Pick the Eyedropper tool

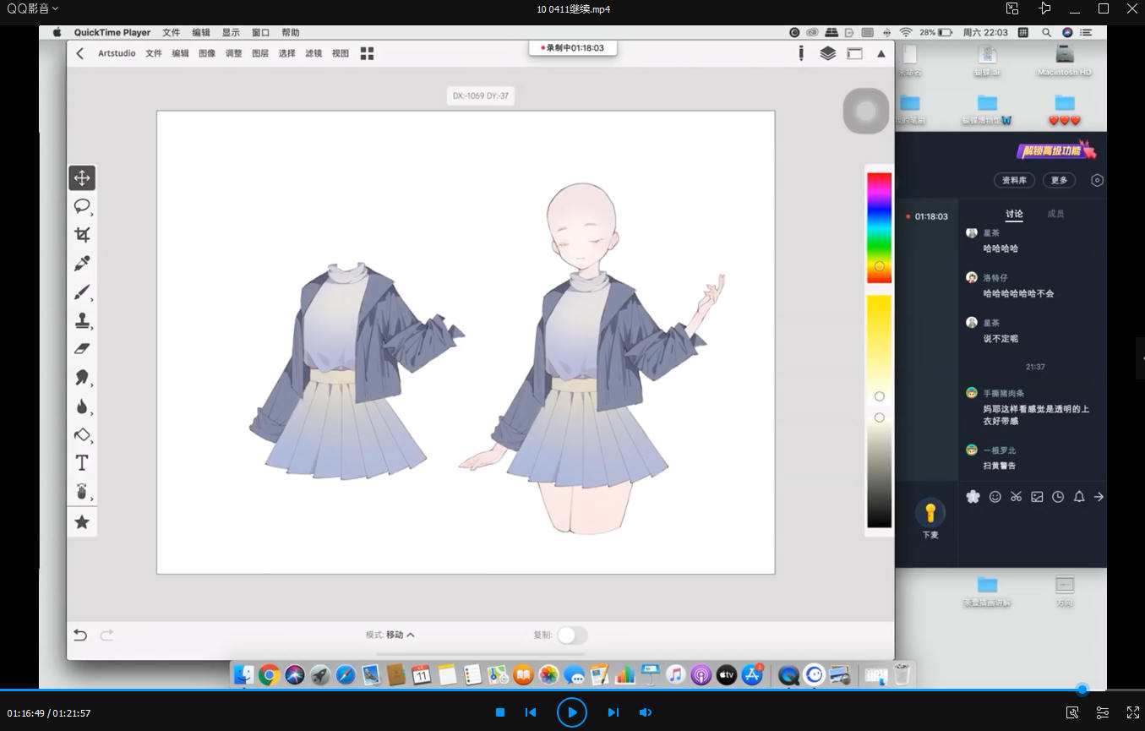click(82, 264)
